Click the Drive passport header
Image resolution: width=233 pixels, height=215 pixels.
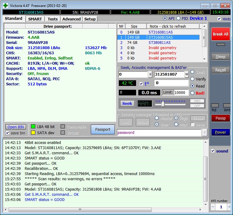(x=58, y=26)
